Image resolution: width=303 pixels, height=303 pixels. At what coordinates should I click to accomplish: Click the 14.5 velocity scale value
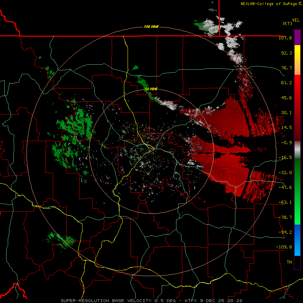click(287, 128)
